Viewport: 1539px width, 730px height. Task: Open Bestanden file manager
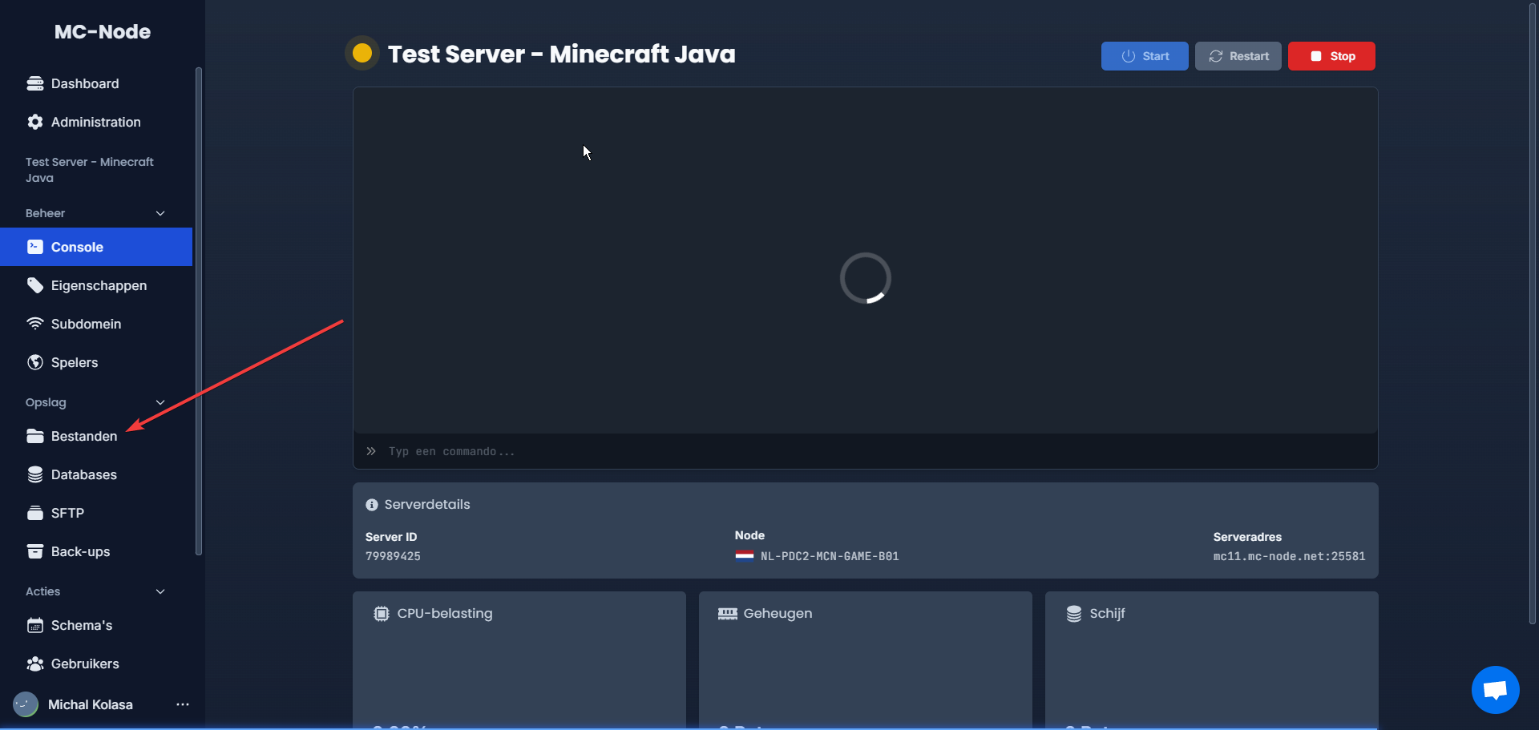[x=96, y=436]
